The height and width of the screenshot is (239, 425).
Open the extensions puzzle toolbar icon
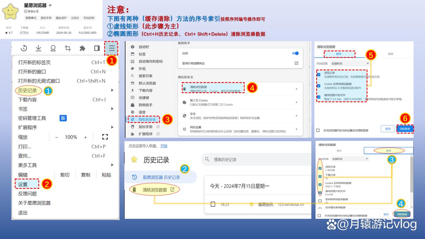[x=82, y=48]
